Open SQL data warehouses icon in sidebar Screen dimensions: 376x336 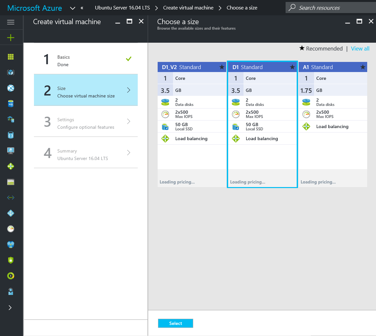tap(10, 119)
